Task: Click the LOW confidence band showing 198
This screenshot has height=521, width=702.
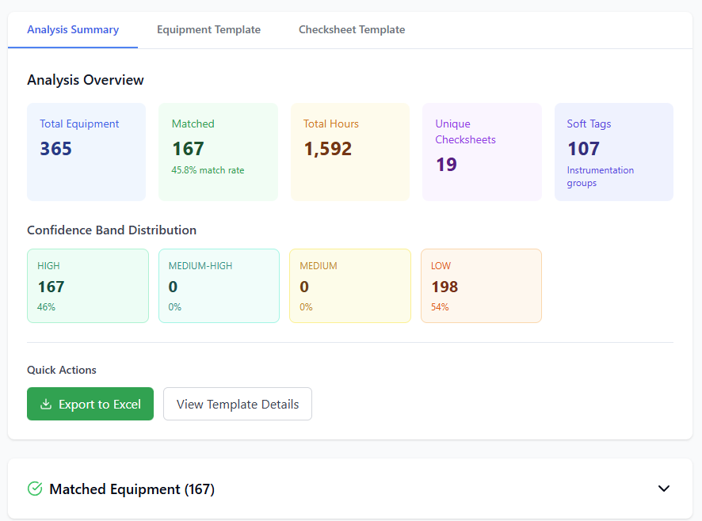Action: [481, 285]
